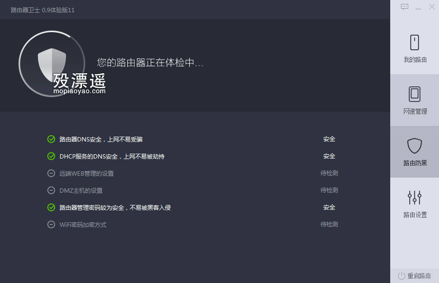
Task: Click green check beside 路由器DNS安全
Action: coord(51,139)
